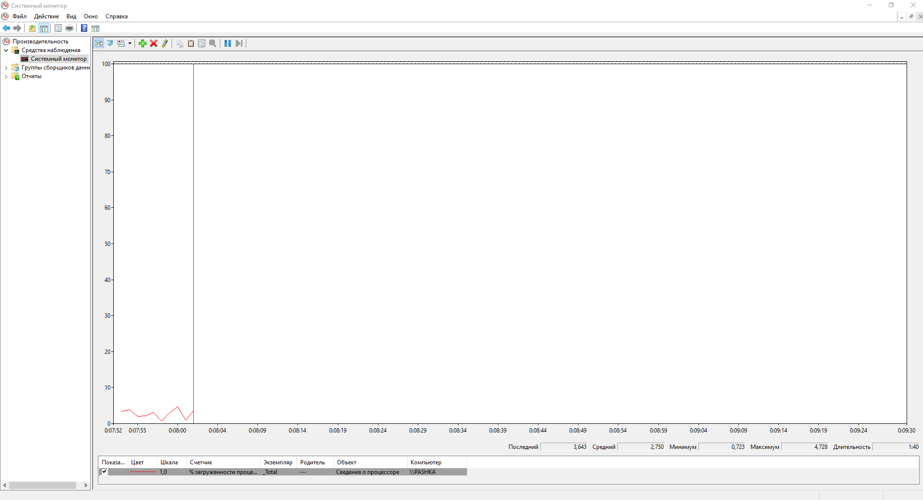Update data with step-forward icon
This screenshot has width=923, height=500.
pos(239,43)
